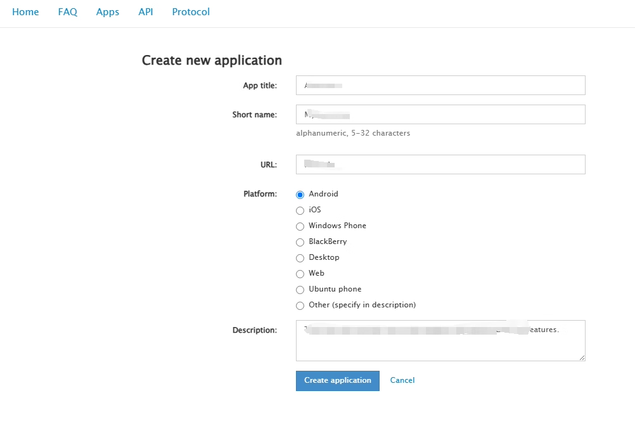
Task: Grab the Description textarea resize handle
Action: [582, 357]
